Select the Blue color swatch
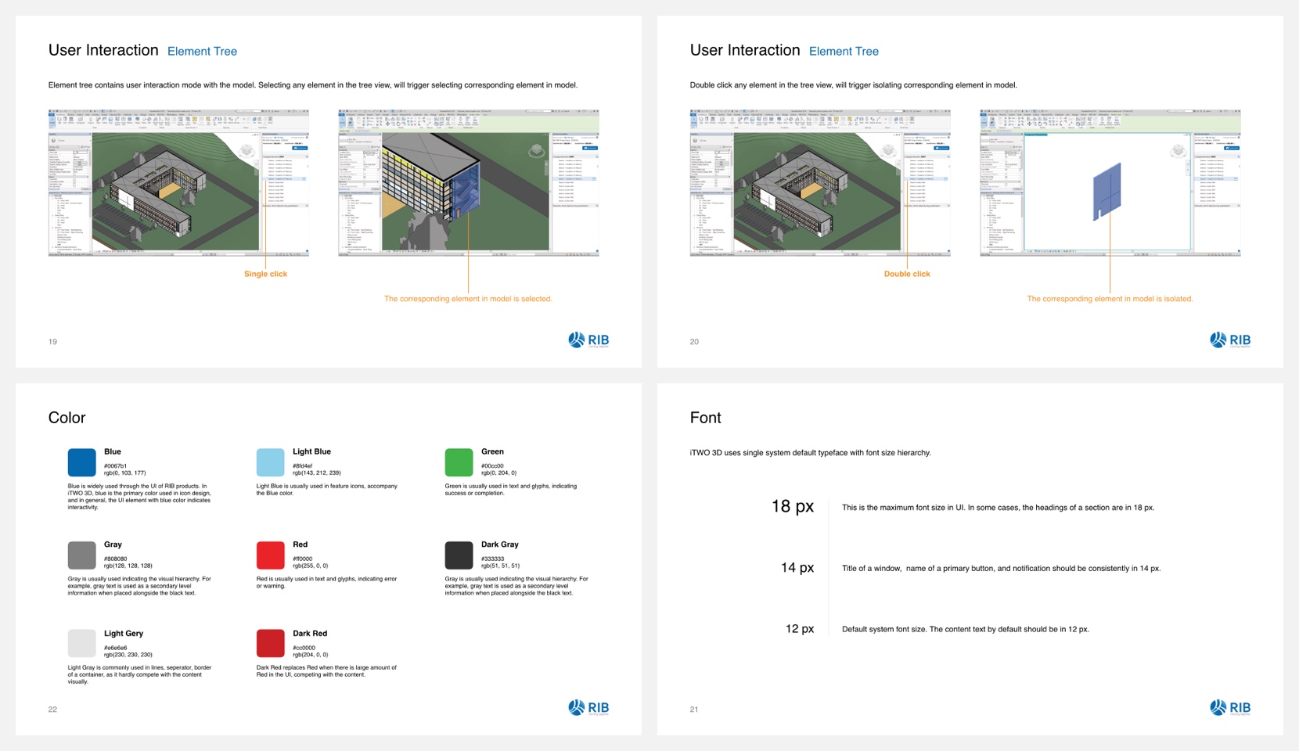This screenshot has width=1299, height=751. (x=81, y=462)
